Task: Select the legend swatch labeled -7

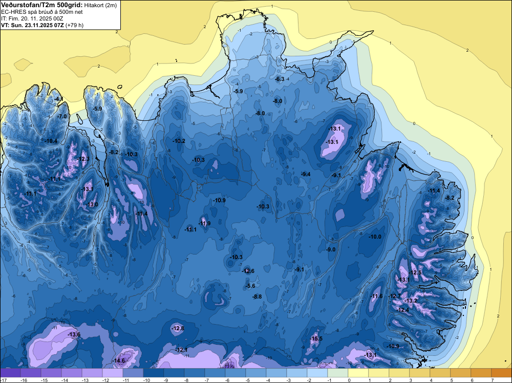Action: [x=215, y=373]
